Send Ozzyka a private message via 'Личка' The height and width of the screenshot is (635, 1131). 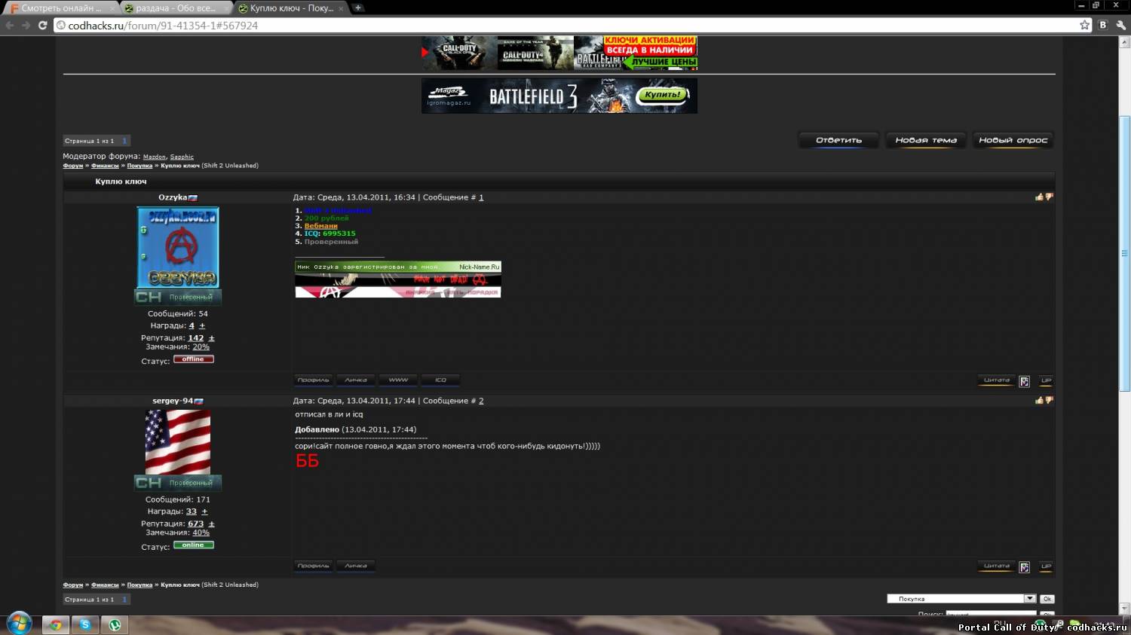point(356,380)
